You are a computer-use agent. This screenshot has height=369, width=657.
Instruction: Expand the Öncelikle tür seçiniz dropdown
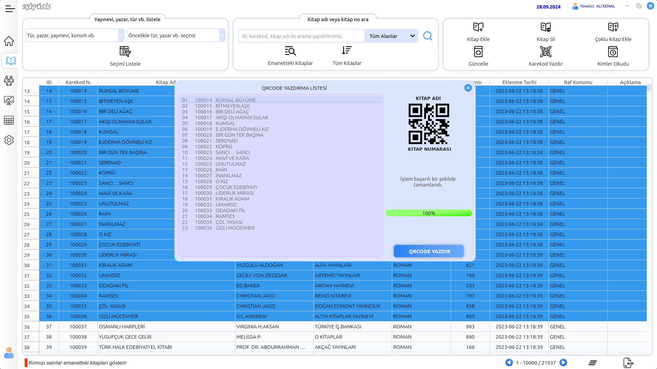(x=222, y=35)
